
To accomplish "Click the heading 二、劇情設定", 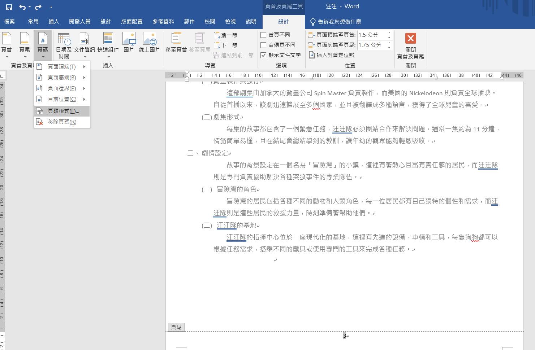I will pos(209,153).
